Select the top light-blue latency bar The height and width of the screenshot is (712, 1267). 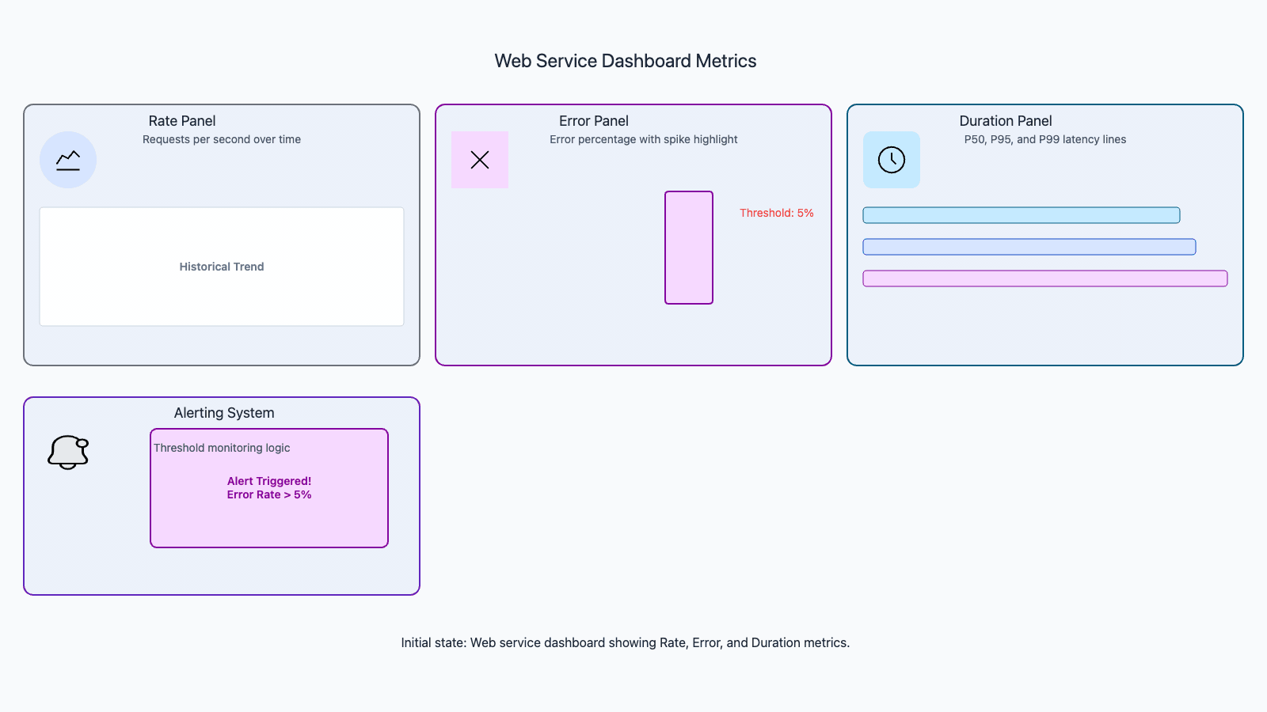1022,215
